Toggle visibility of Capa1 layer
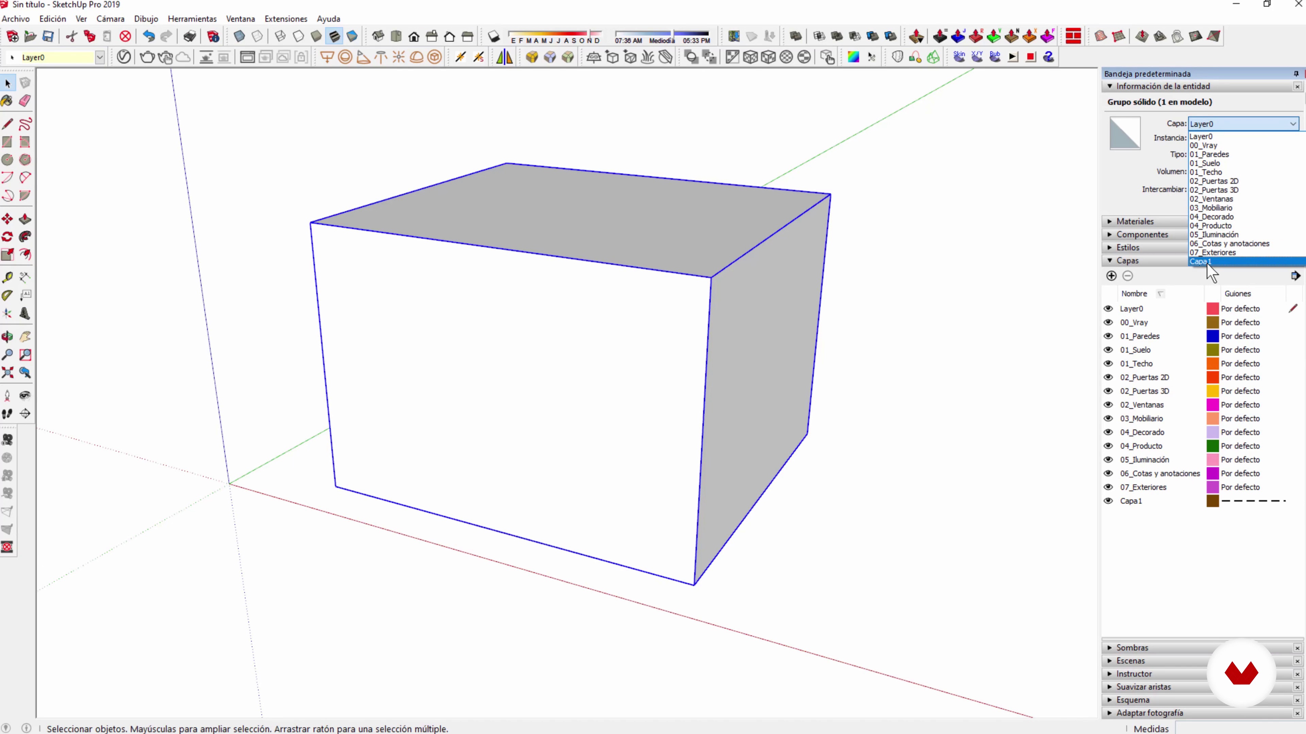This screenshot has height=734, width=1306. (1108, 501)
